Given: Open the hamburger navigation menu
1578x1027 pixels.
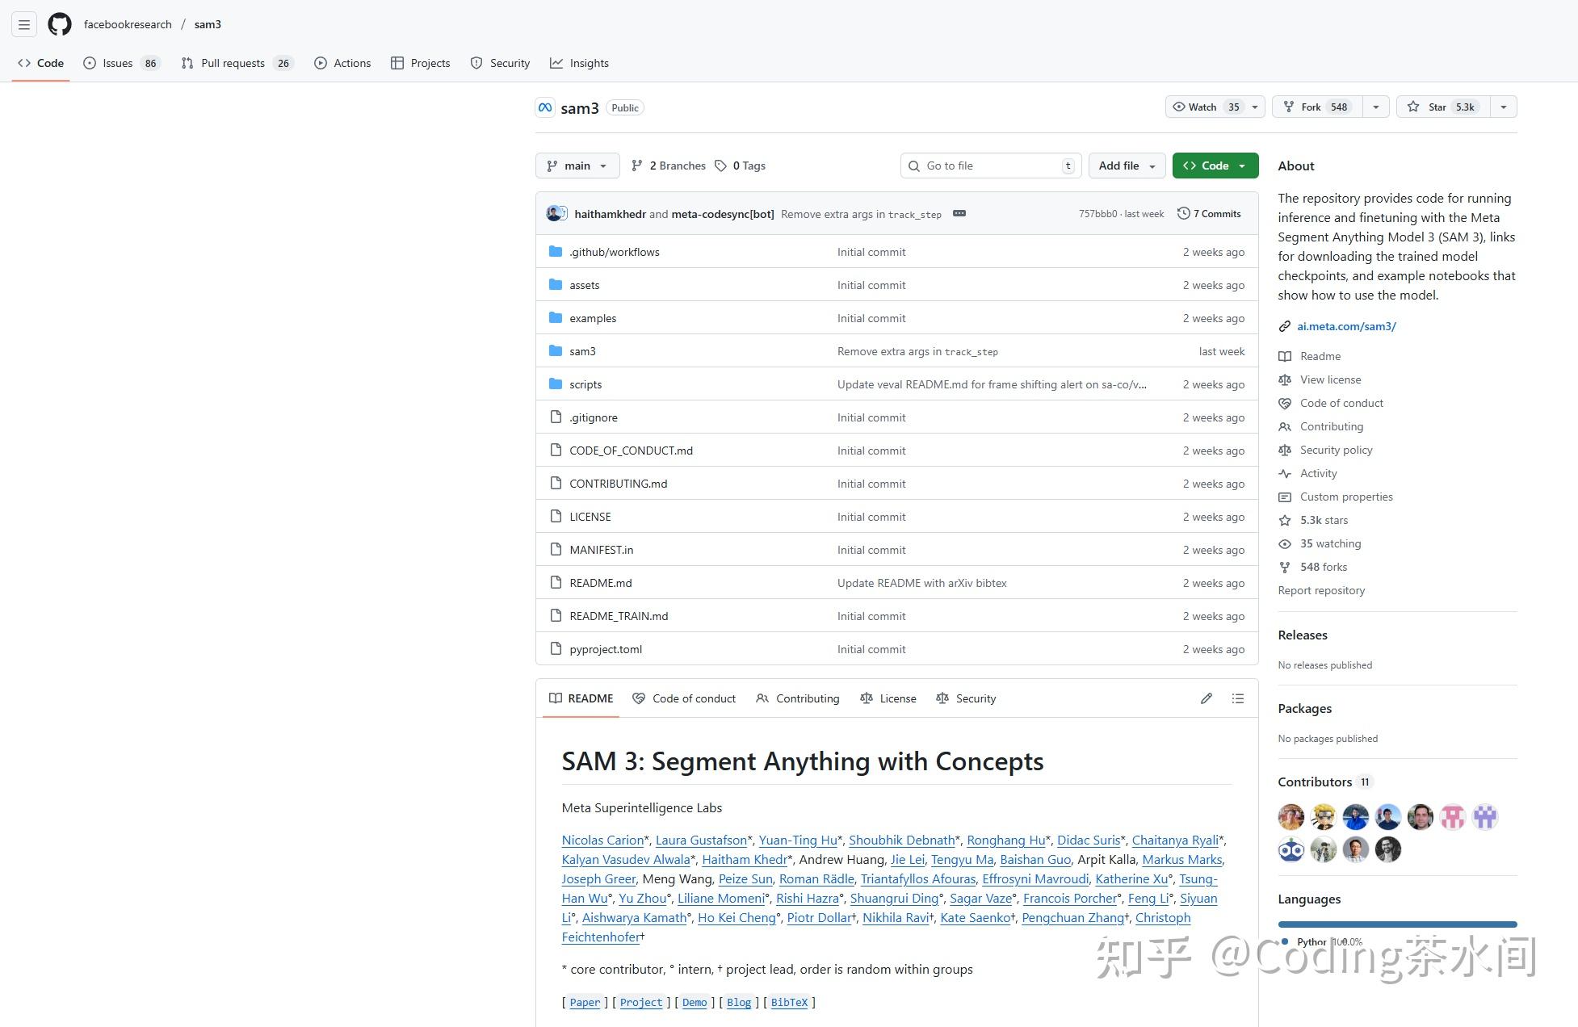Looking at the screenshot, I should point(24,24).
